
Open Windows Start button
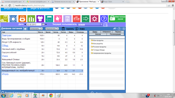click(x=3, y=96)
